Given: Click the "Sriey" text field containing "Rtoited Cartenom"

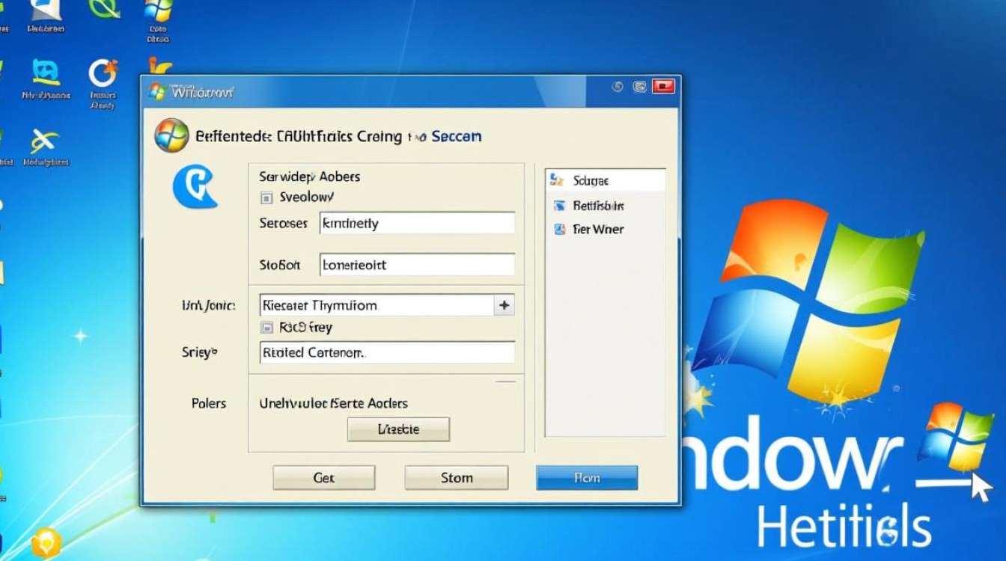Looking at the screenshot, I should coord(387,352).
